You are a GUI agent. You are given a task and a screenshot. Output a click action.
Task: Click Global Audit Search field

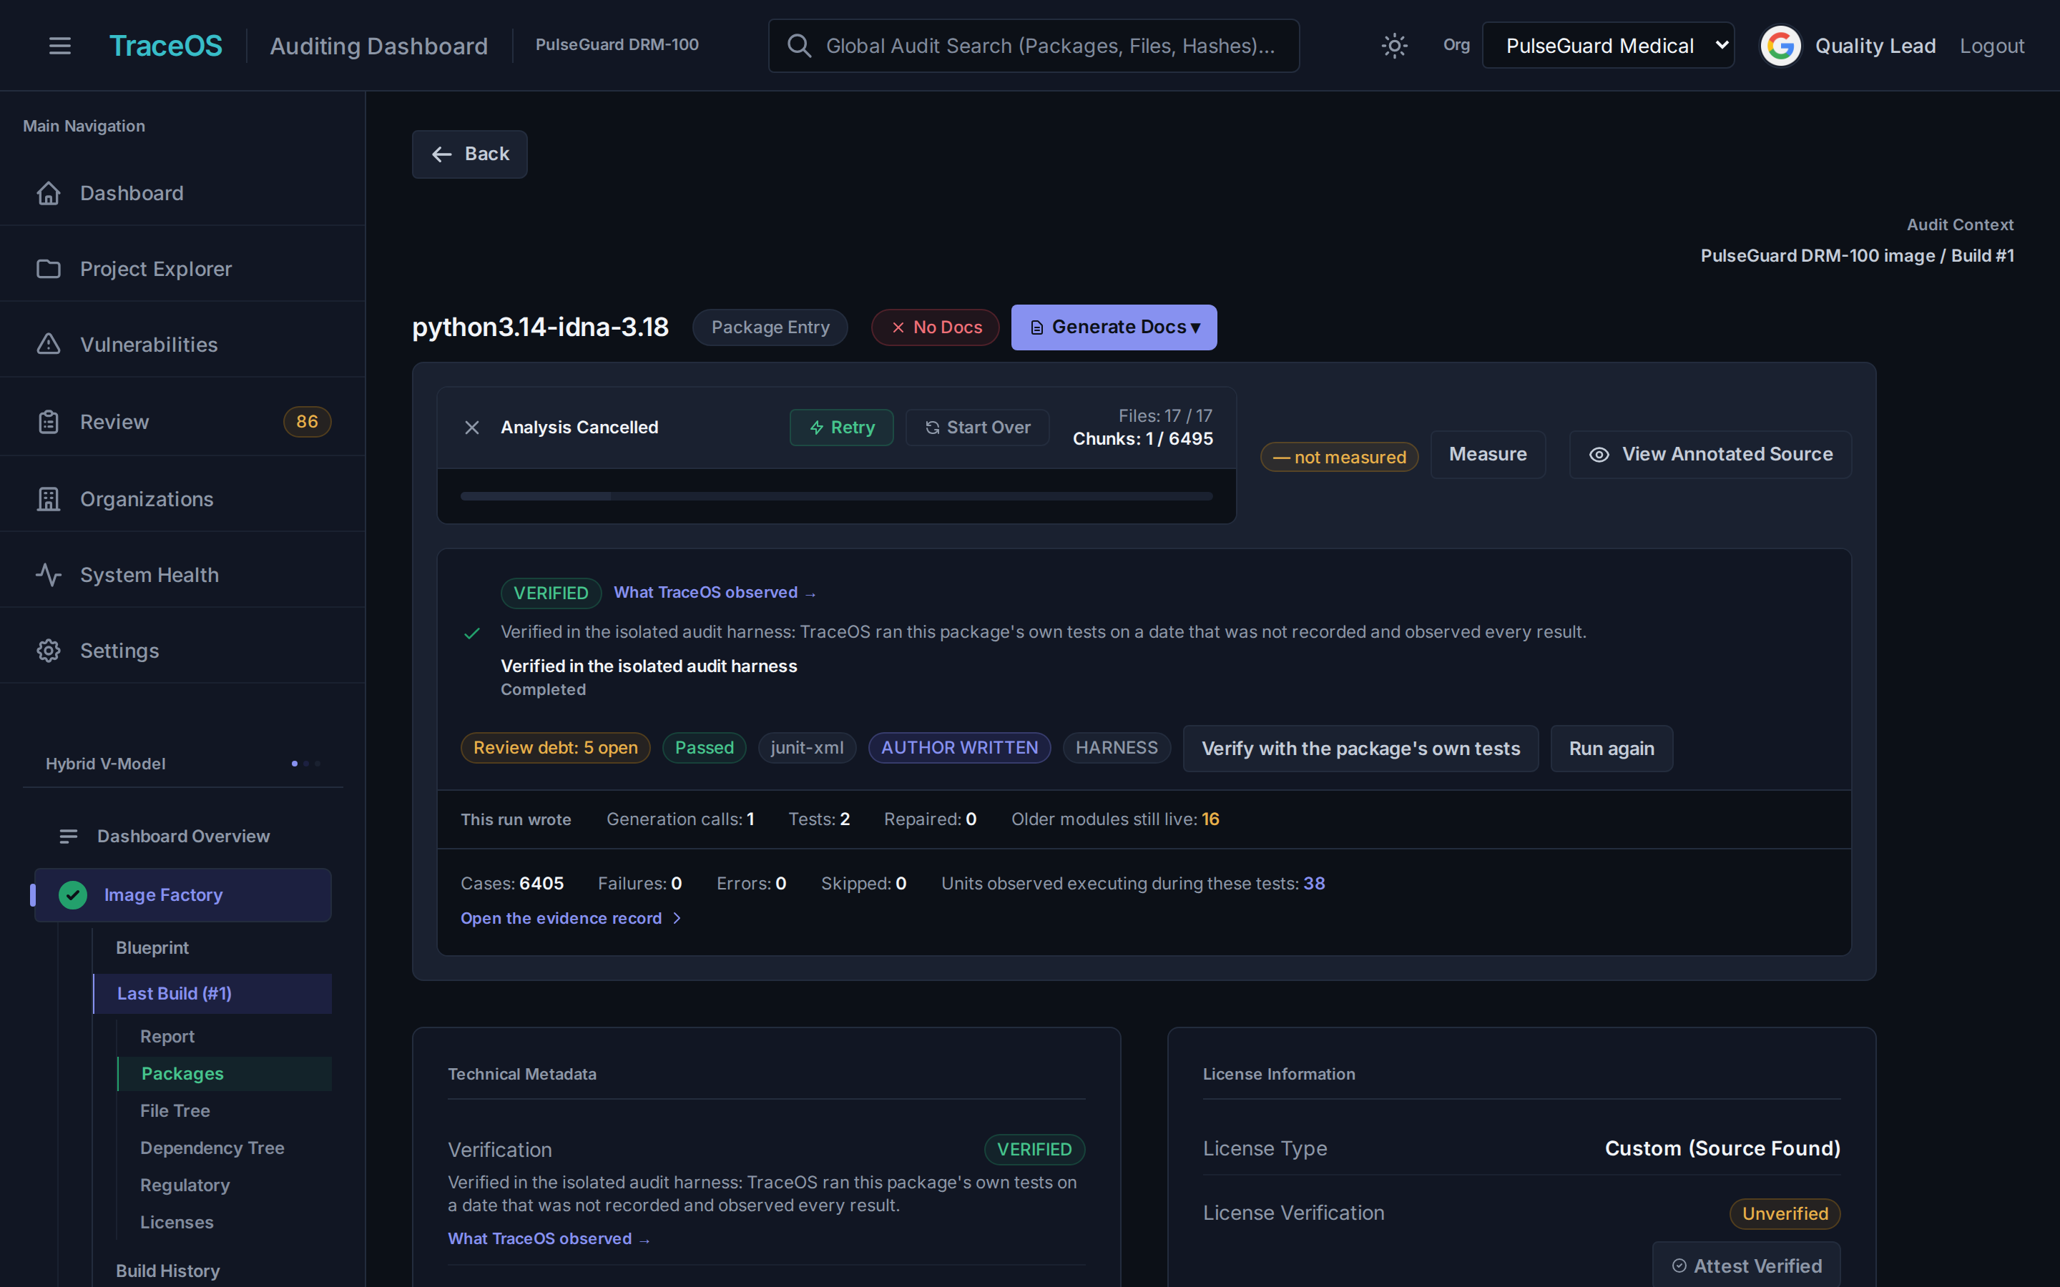[x=1034, y=46]
